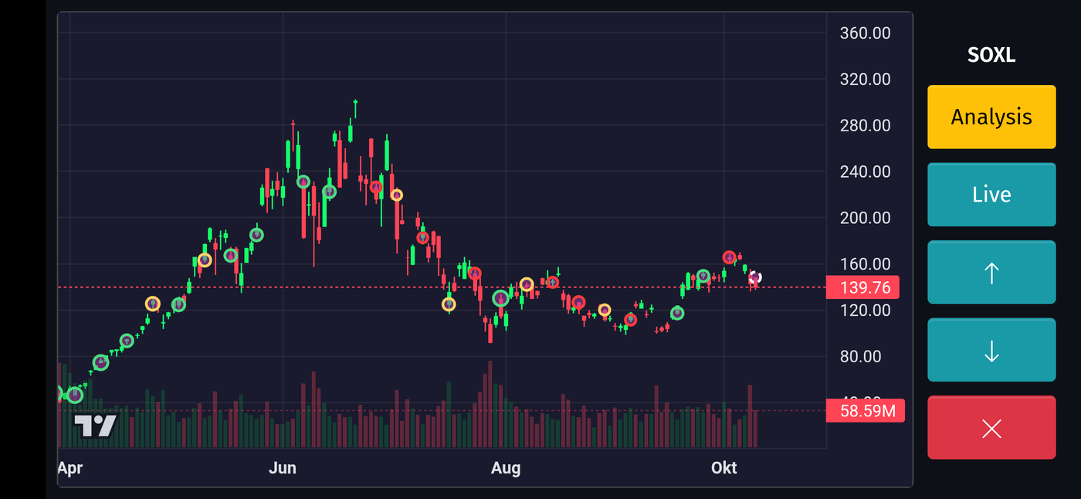Viewport: 1081px width, 499px height.
Task: Click the SOXL ticker title
Action: [x=991, y=55]
